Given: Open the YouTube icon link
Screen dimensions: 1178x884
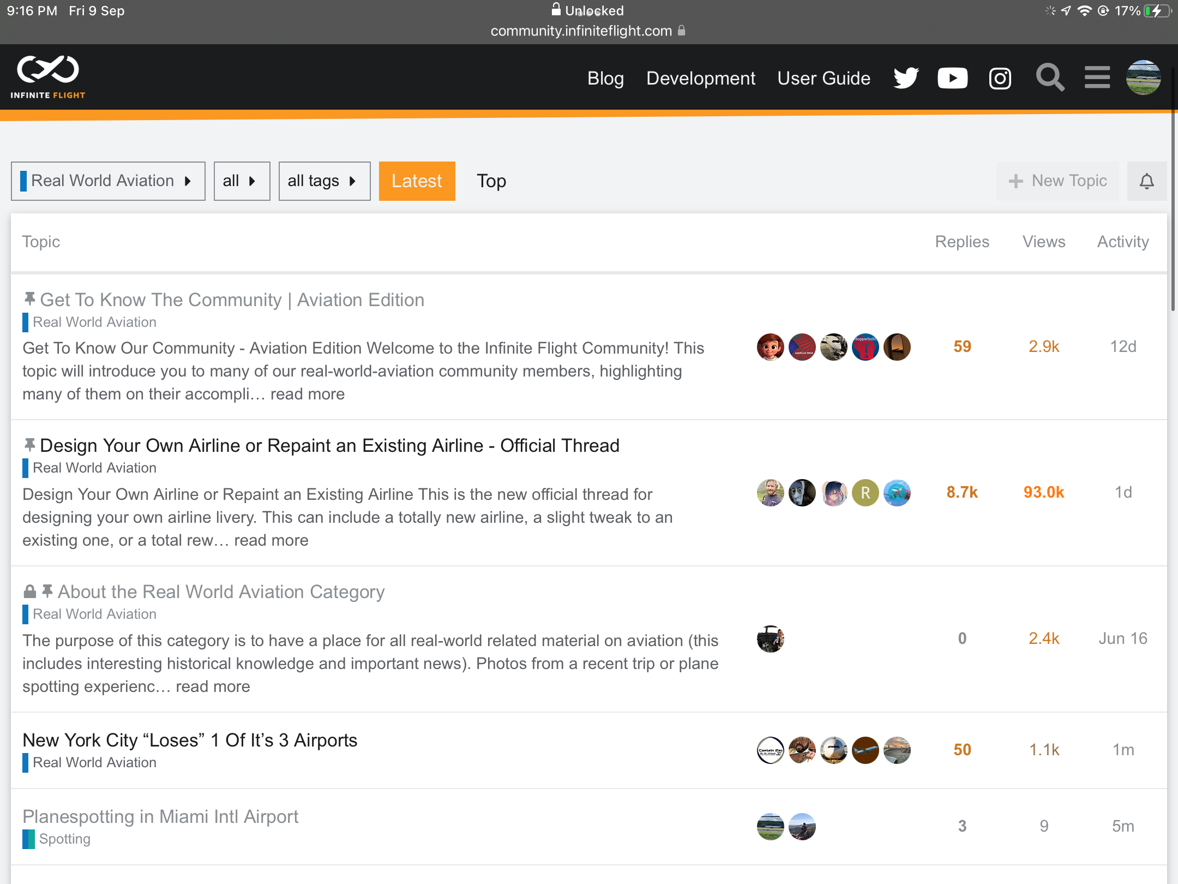Looking at the screenshot, I should click(x=952, y=78).
